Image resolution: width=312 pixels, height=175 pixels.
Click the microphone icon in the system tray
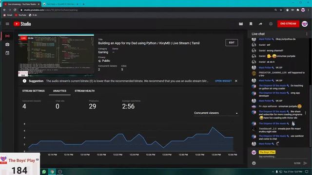[276, 172]
